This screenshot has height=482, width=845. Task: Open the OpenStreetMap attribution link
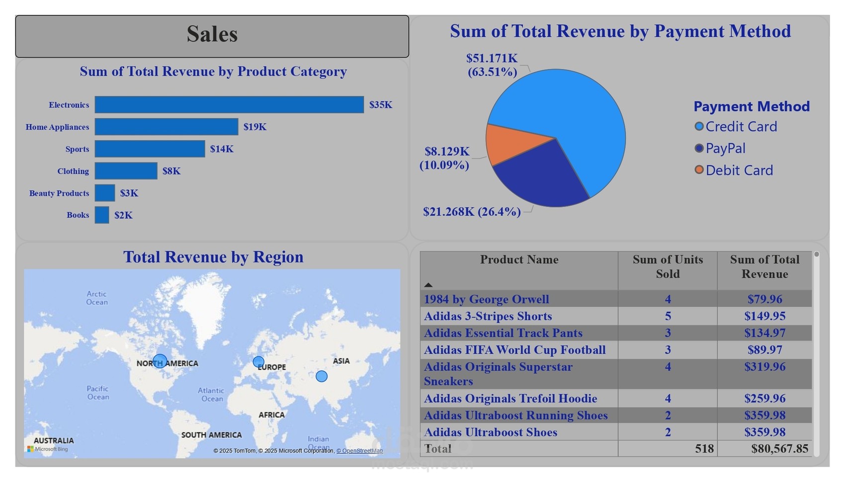coord(359,451)
